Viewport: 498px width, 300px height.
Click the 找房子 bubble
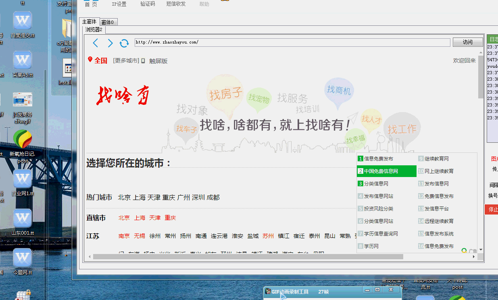point(225,95)
